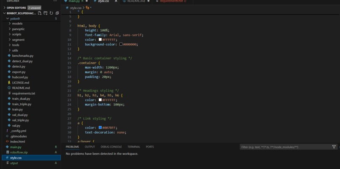
Task: Click the archive icon beside roboflow.zip
Action: pos(7,152)
